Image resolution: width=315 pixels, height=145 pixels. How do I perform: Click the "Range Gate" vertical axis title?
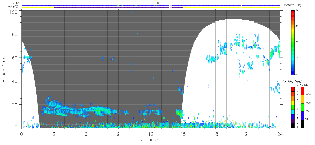click(x=4, y=69)
